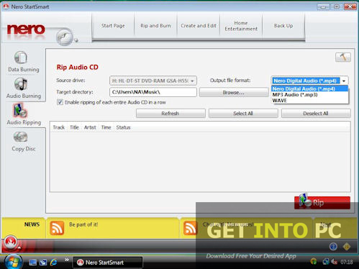
Task: Click the orange diamond icon next to help
Action: 347,247
